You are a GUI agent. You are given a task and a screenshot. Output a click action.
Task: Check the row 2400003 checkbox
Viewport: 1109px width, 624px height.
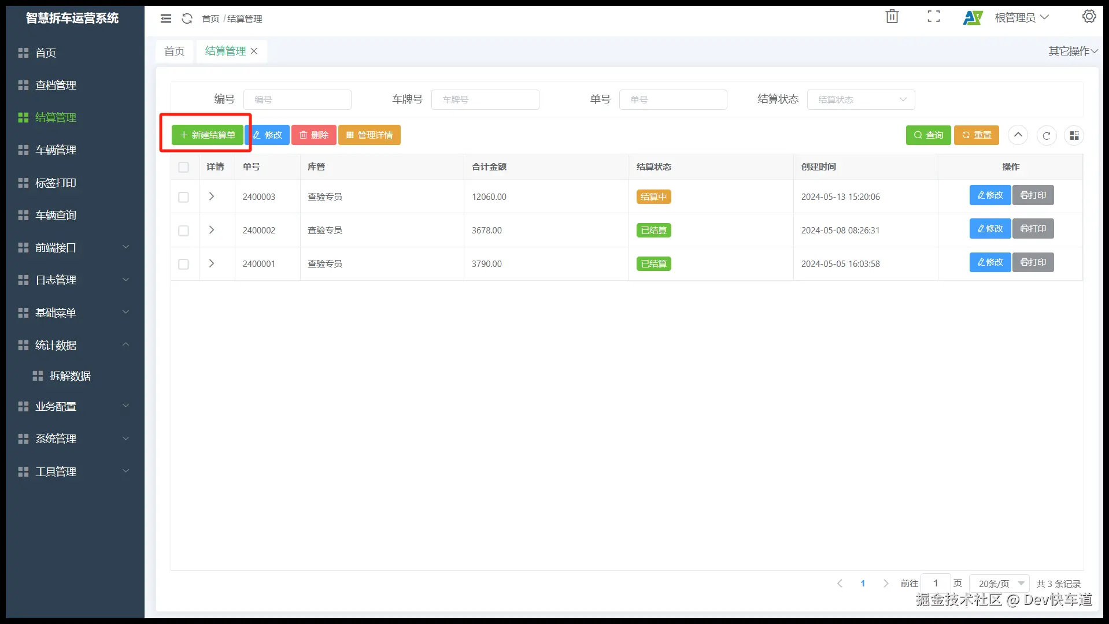tap(184, 197)
